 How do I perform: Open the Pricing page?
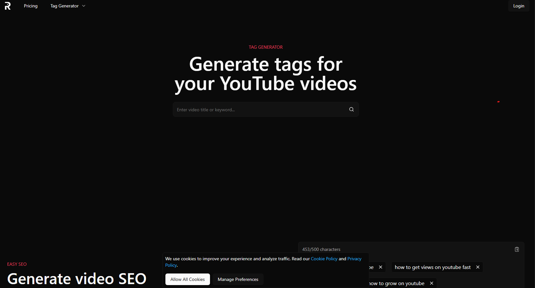pos(31,6)
